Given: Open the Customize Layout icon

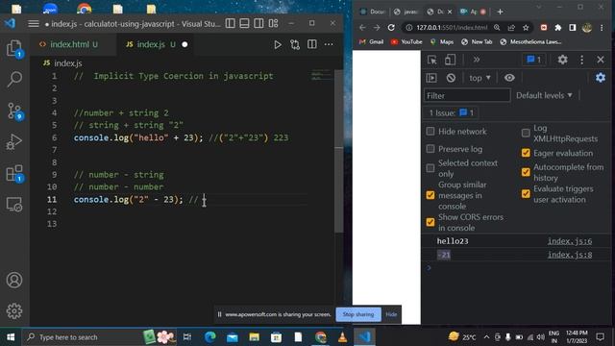Looking at the screenshot, I should tap(273, 23).
